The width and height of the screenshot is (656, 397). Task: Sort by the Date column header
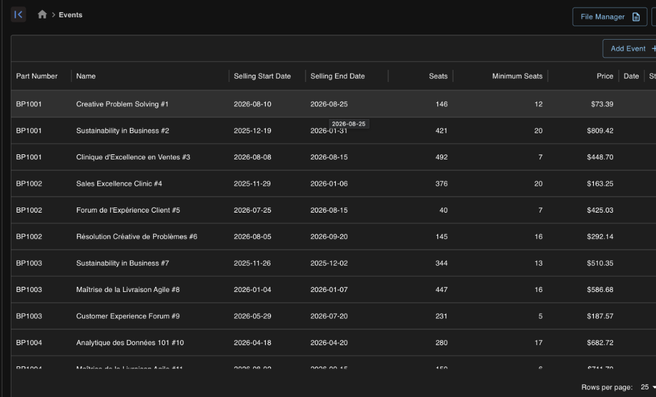click(x=631, y=76)
